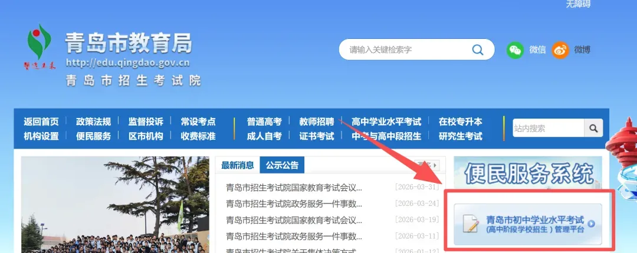
Task: Click the notepad icon on the exam platform banner
Action: [471, 224]
